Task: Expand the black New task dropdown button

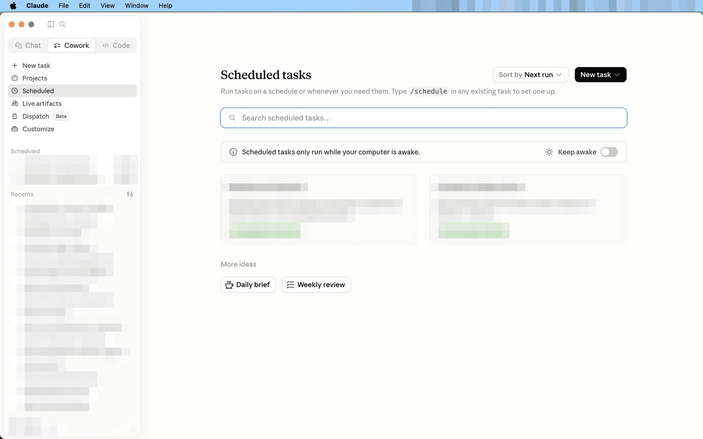Action: coord(600,75)
